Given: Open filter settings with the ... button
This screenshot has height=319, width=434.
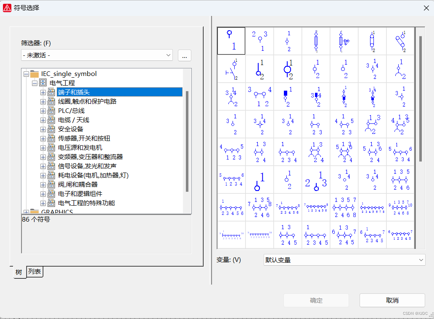Looking at the screenshot, I should pyautogui.click(x=185, y=55).
